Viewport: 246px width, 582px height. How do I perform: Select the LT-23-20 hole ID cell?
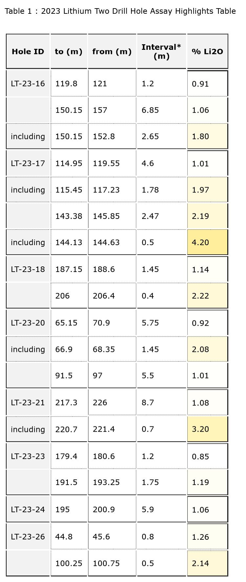28,323
